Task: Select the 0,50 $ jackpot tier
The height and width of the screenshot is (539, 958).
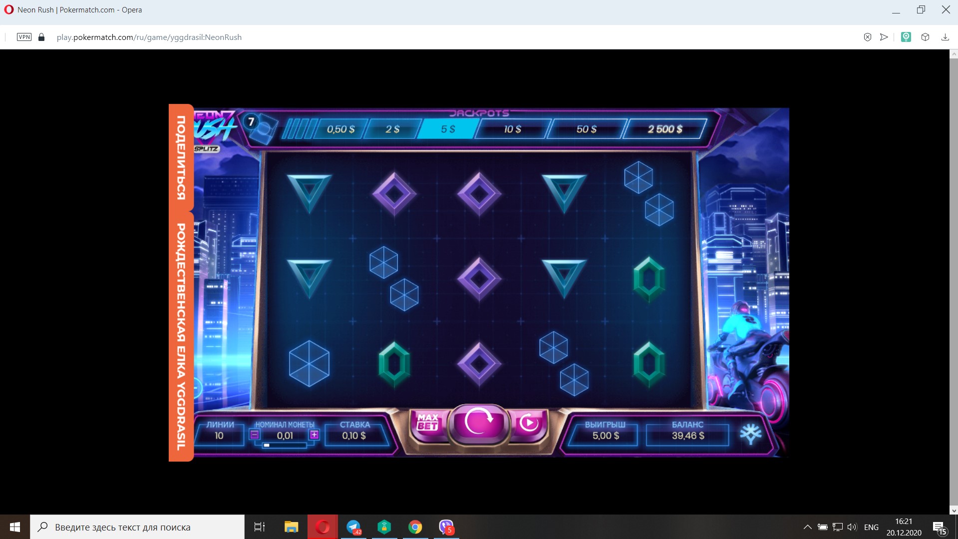Action: click(x=340, y=129)
